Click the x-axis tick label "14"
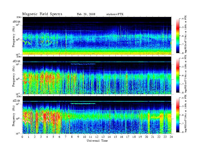Screen dimensions: 204x157 (109, 137)
